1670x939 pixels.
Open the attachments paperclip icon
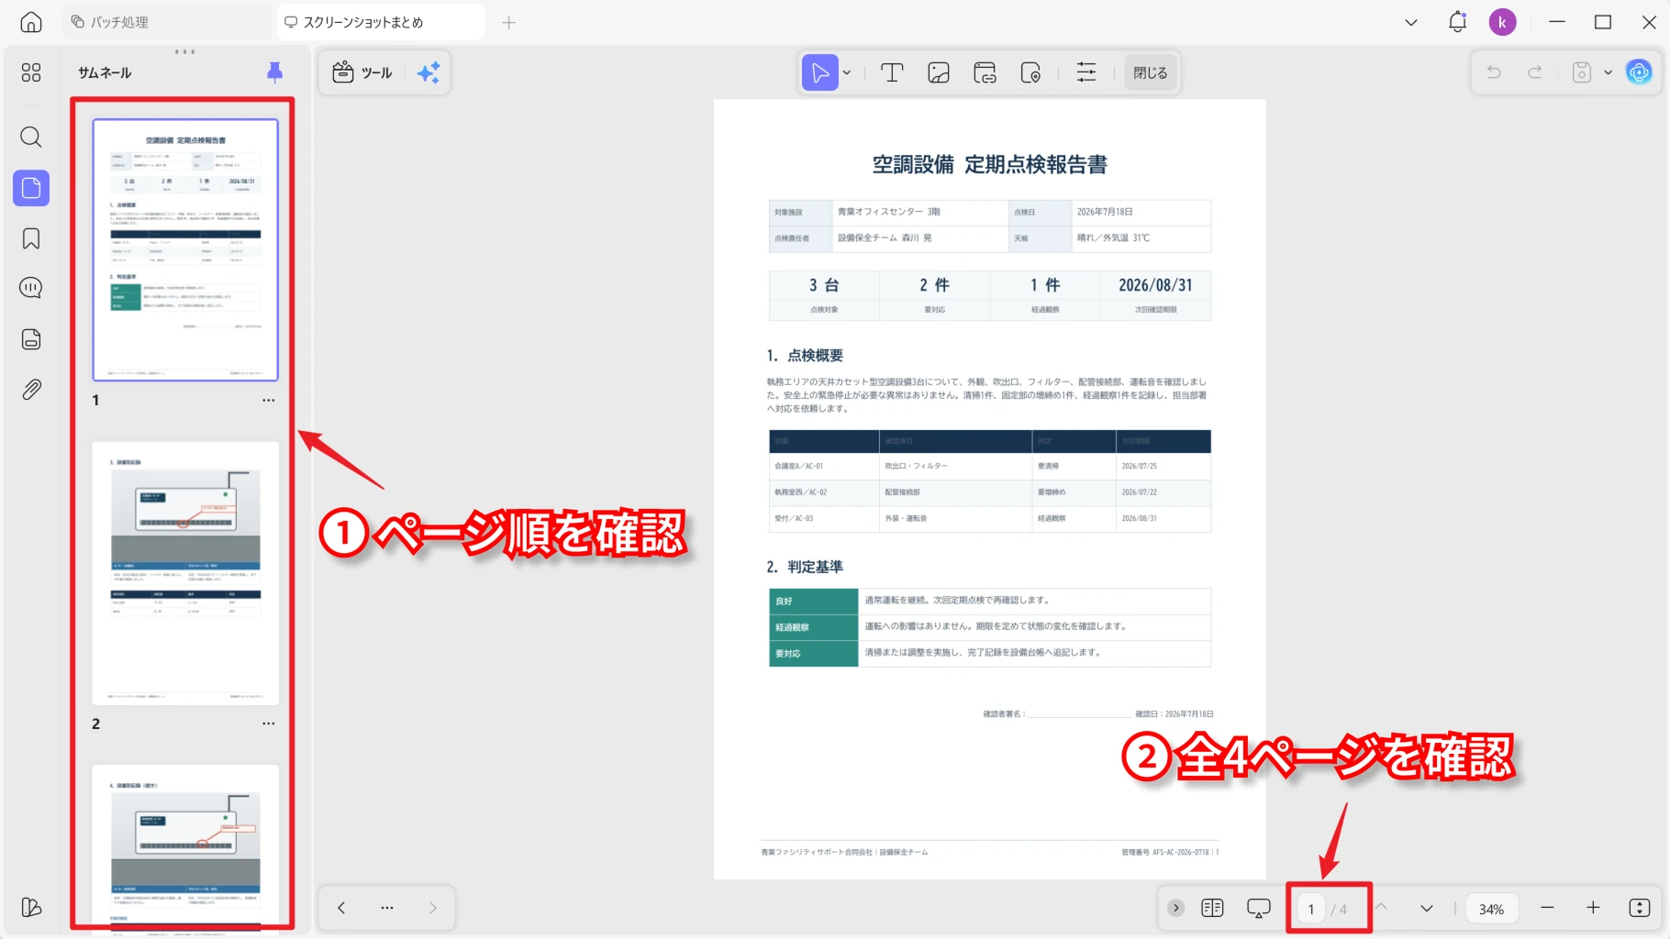coord(31,390)
